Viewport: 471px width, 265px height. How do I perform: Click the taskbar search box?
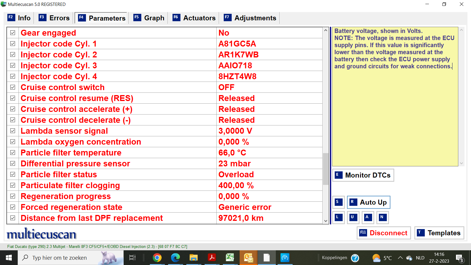click(x=71, y=258)
